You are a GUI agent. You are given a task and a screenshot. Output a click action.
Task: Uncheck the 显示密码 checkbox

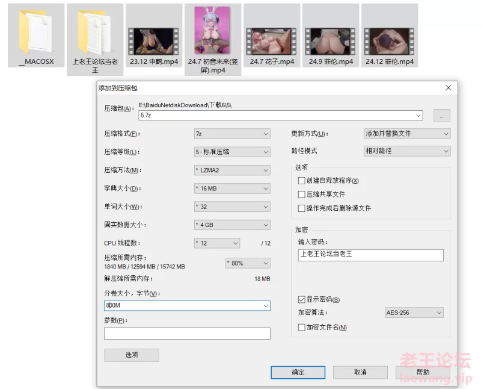(x=302, y=299)
